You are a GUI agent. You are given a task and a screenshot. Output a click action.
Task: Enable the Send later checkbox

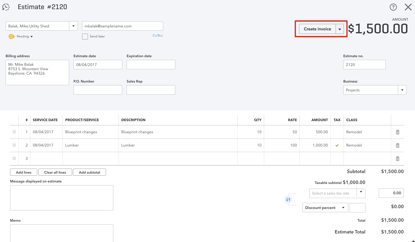85,37
